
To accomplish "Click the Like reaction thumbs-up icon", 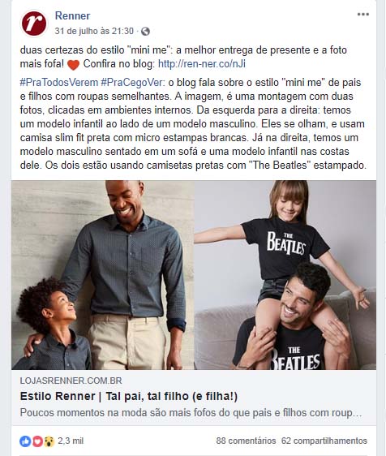I will (x=25, y=441).
